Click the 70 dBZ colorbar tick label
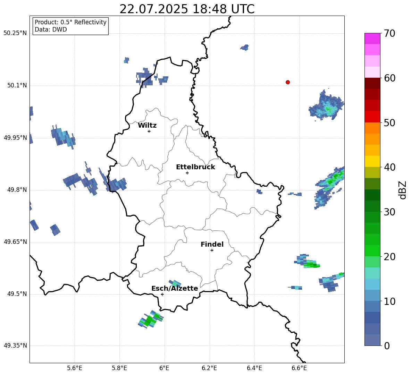Image resolution: width=411 pixels, height=375 pixels. coord(389,33)
